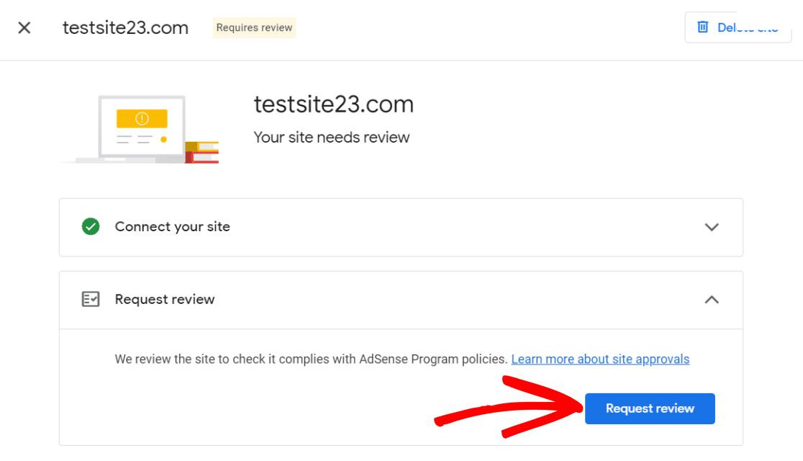This screenshot has width=803, height=461.
Task: Click the AdSense Program policies sentence
Action: (x=311, y=359)
